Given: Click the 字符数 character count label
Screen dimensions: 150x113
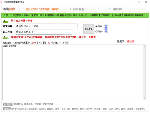Looking at the screenshot, I should 66,43.
